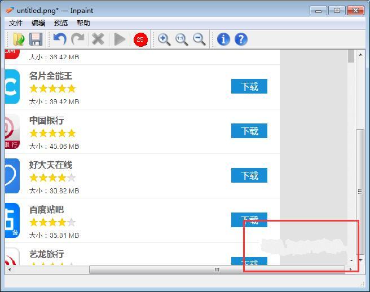Click 下载 button for 名片全能王

pos(249,86)
